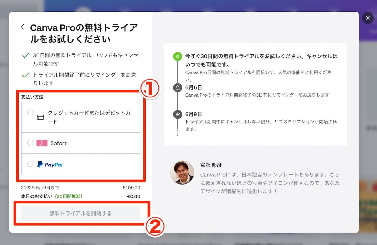Click the crown subscription timeline icon
This screenshot has width=377, height=245.
point(178,115)
